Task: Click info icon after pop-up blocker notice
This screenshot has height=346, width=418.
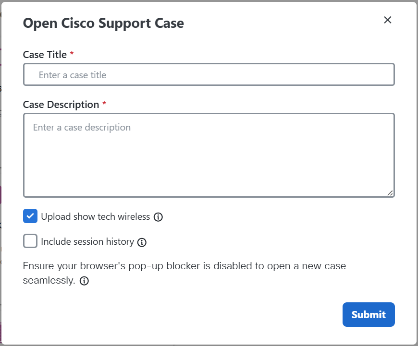Action: pyautogui.click(x=84, y=281)
